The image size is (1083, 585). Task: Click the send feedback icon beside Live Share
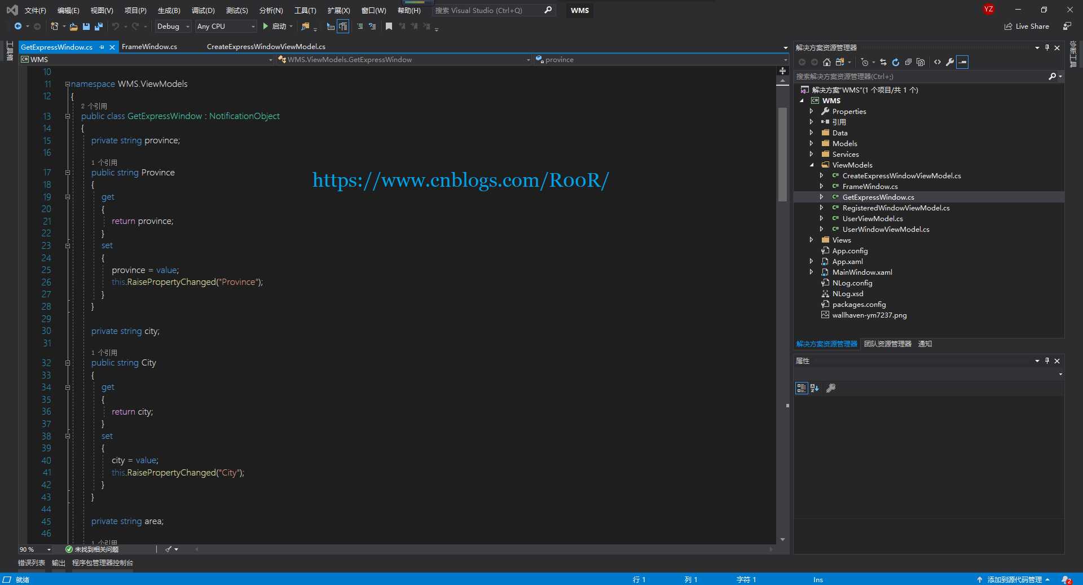tap(1067, 27)
